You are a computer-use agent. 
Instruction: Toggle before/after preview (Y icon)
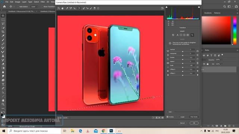(x=153, y=118)
